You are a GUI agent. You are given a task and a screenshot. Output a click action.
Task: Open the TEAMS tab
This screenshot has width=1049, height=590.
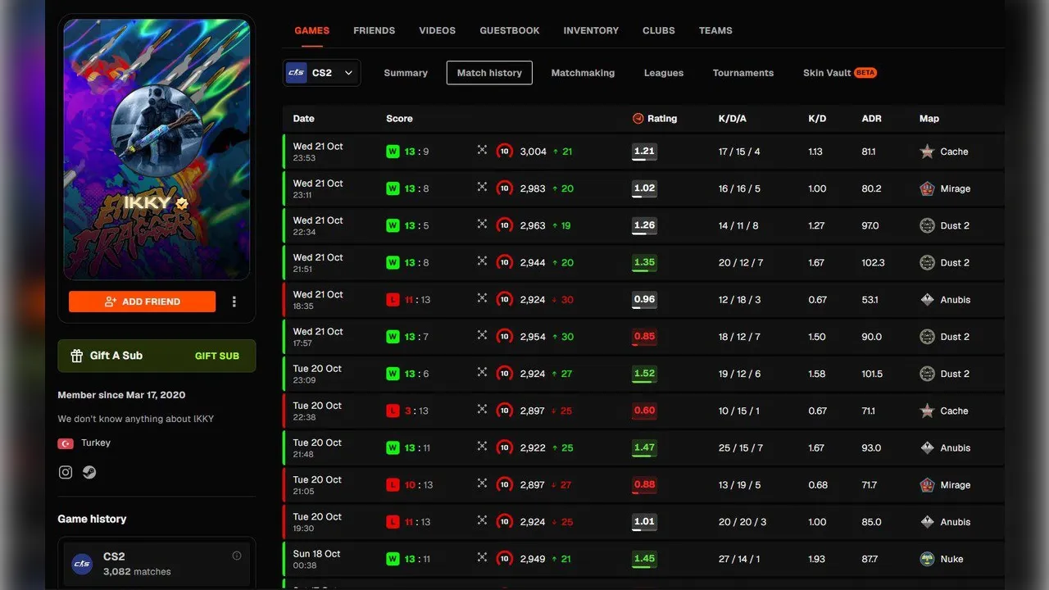click(715, 30)
